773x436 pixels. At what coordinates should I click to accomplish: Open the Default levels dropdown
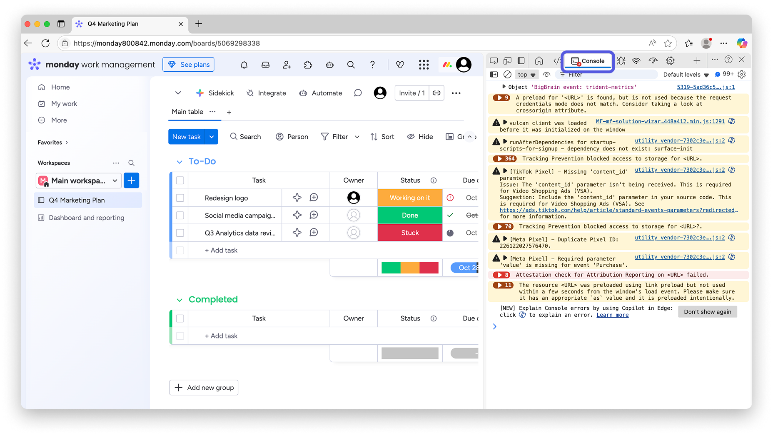(x=686, y=75)
